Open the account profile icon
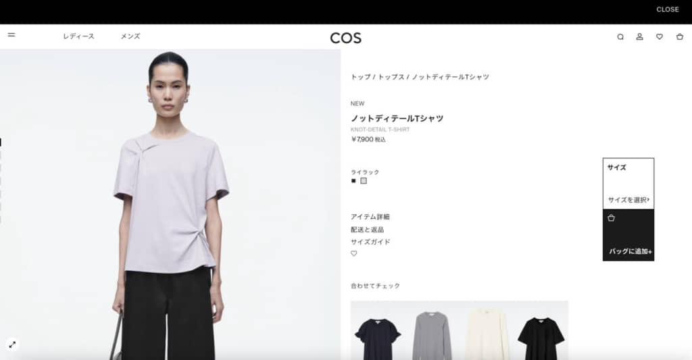Viewport: 692px width, 360px height. 639,37
